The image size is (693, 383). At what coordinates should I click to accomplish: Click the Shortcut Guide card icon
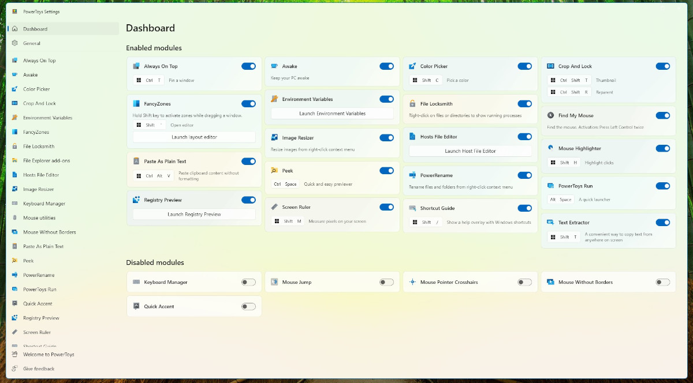tap(412, 208)
